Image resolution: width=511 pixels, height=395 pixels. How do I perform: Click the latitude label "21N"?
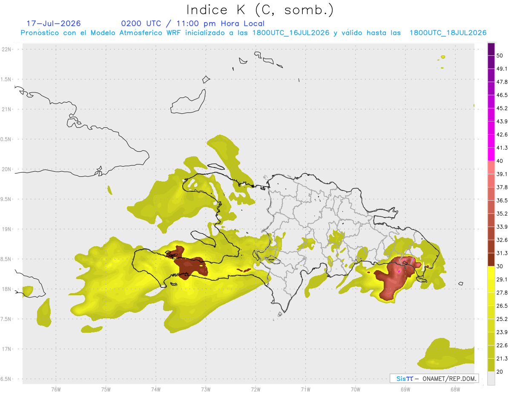7,110
